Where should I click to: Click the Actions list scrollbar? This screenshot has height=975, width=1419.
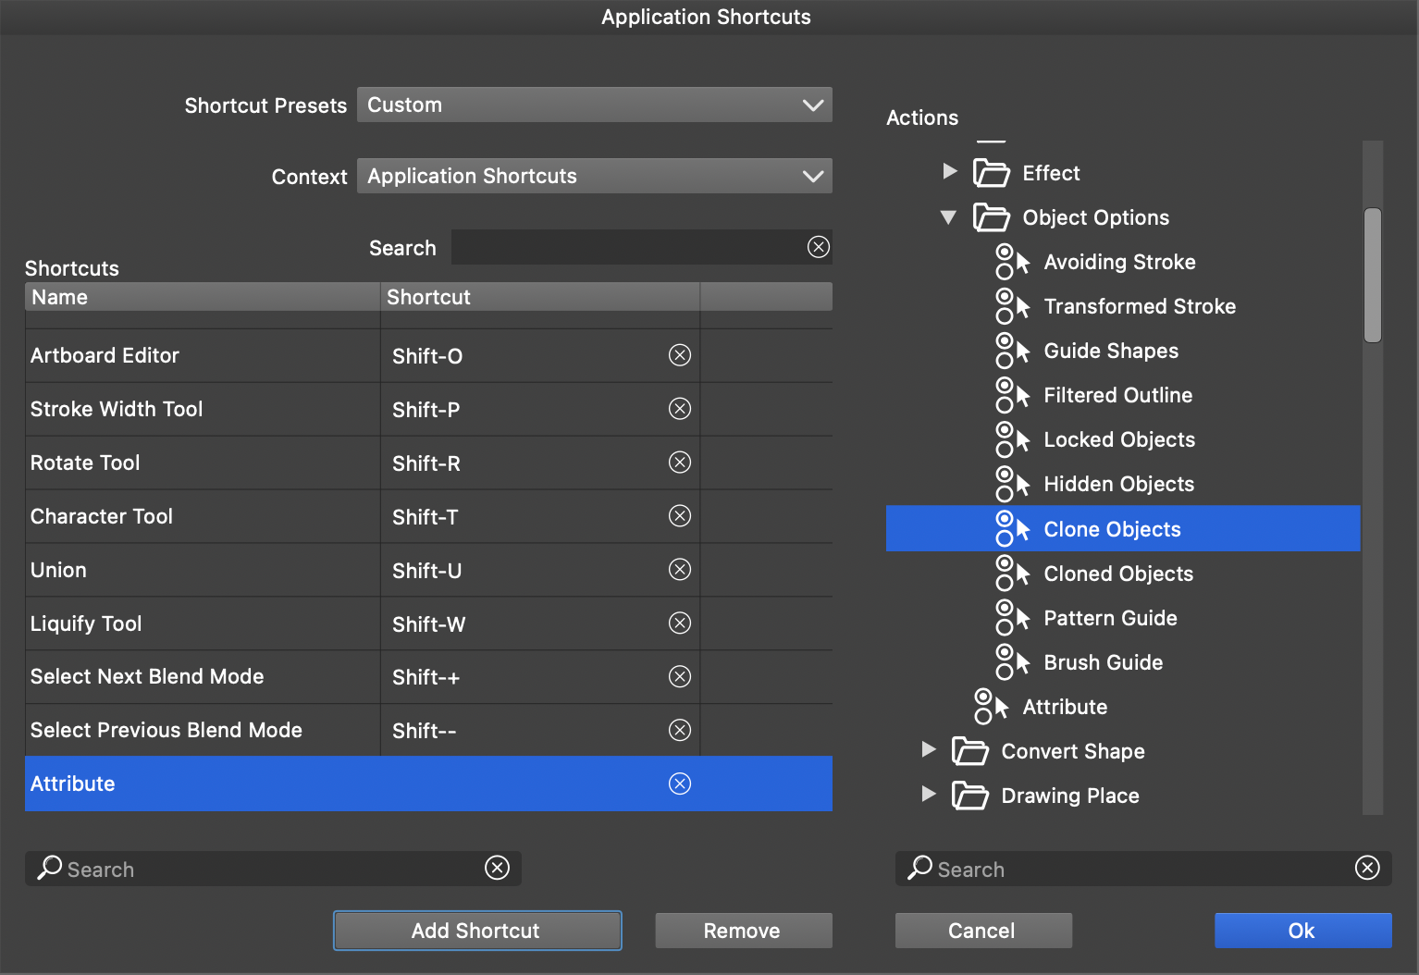1373,276
